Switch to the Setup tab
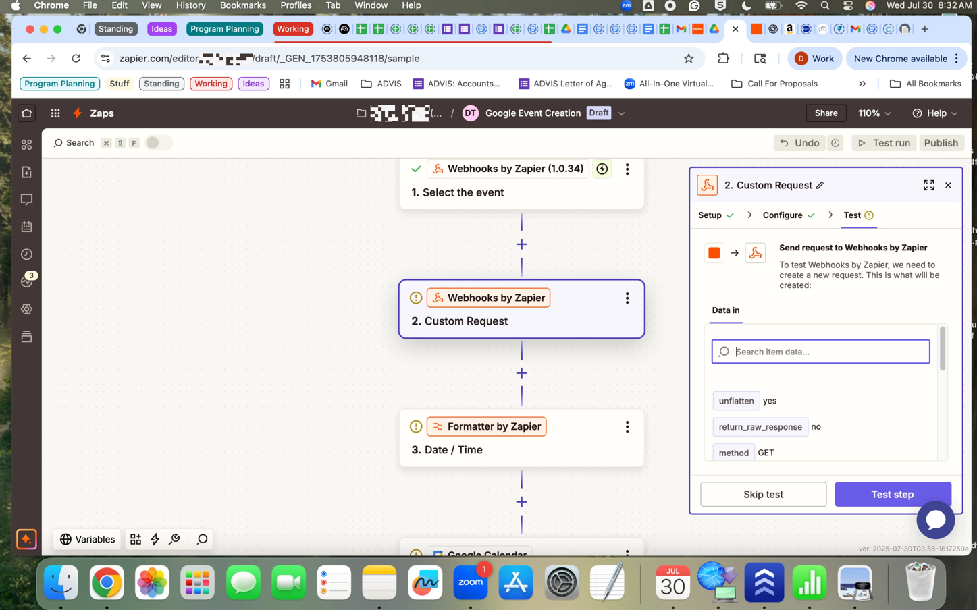 coord(716,215)
